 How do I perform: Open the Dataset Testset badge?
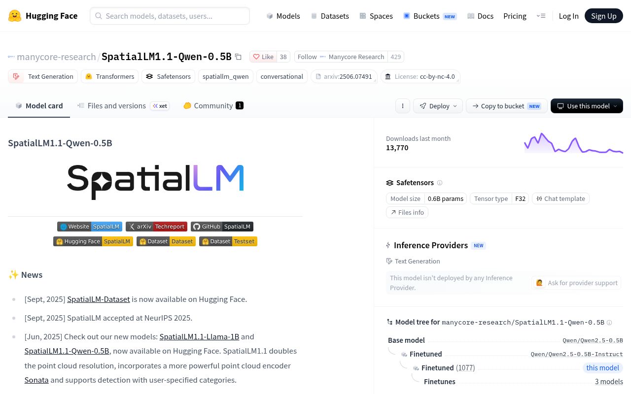point(228,241)
